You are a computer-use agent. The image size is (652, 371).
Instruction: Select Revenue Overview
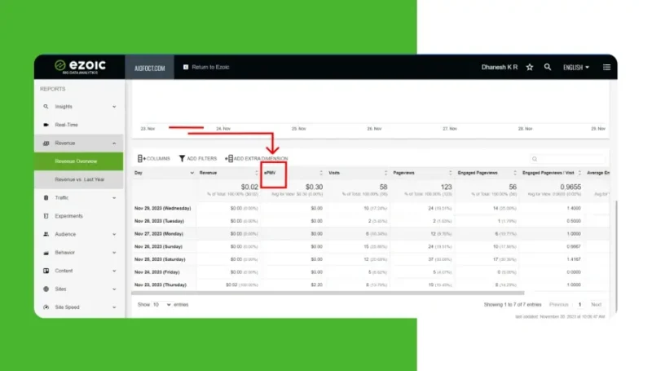point(78,161)
